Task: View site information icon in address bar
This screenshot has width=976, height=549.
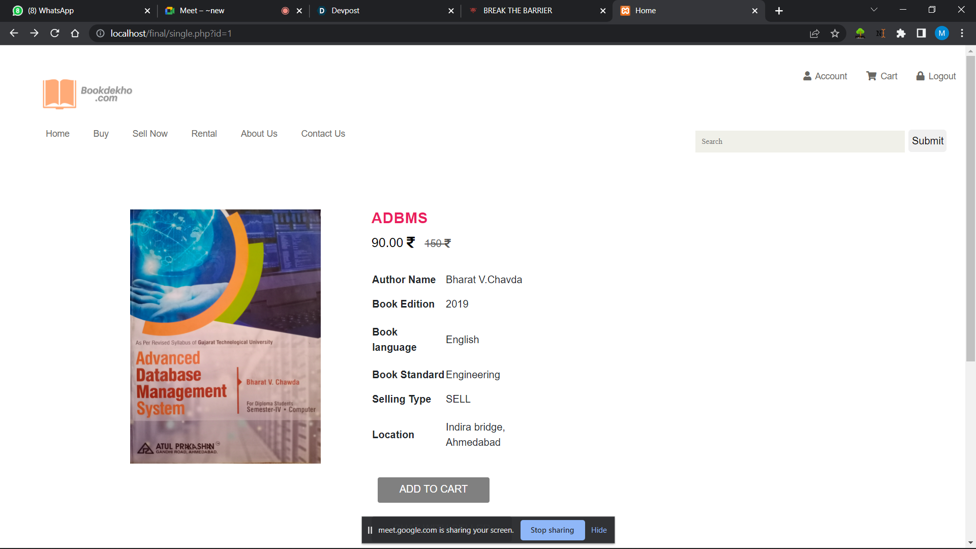Action: (101, 34)
